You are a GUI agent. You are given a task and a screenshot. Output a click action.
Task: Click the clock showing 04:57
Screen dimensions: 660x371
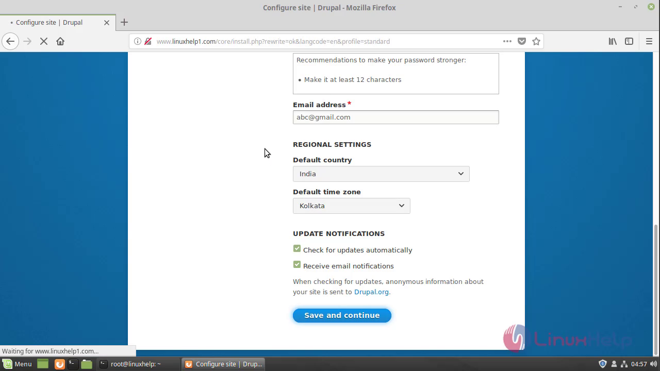[x=639, y=364]
